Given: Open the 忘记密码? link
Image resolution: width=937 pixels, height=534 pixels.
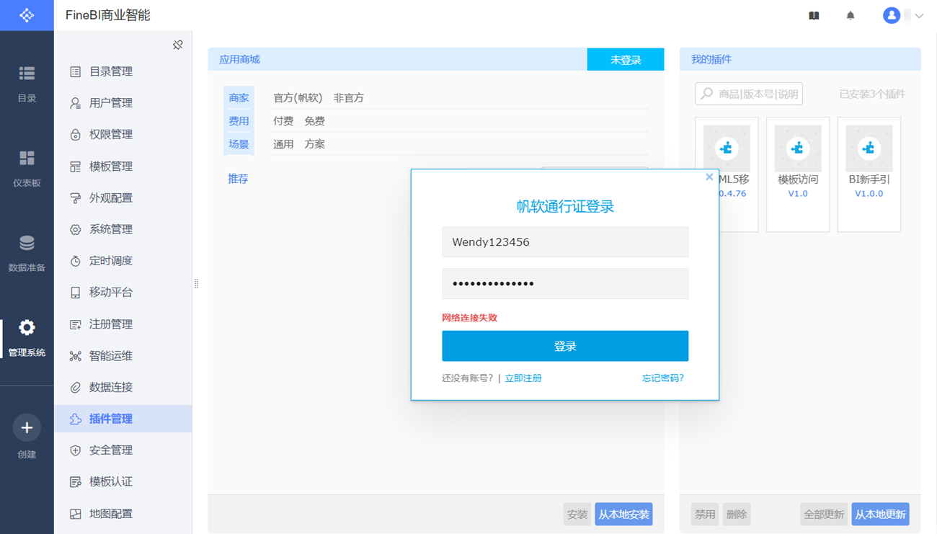Looking at the screenshot, I should click(x=663, y=378).
